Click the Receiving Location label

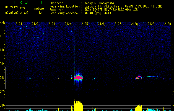64,6
